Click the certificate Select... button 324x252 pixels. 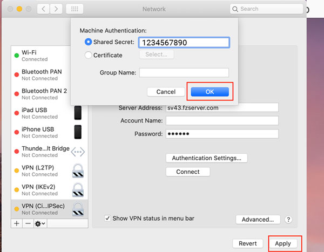point(157,55)
